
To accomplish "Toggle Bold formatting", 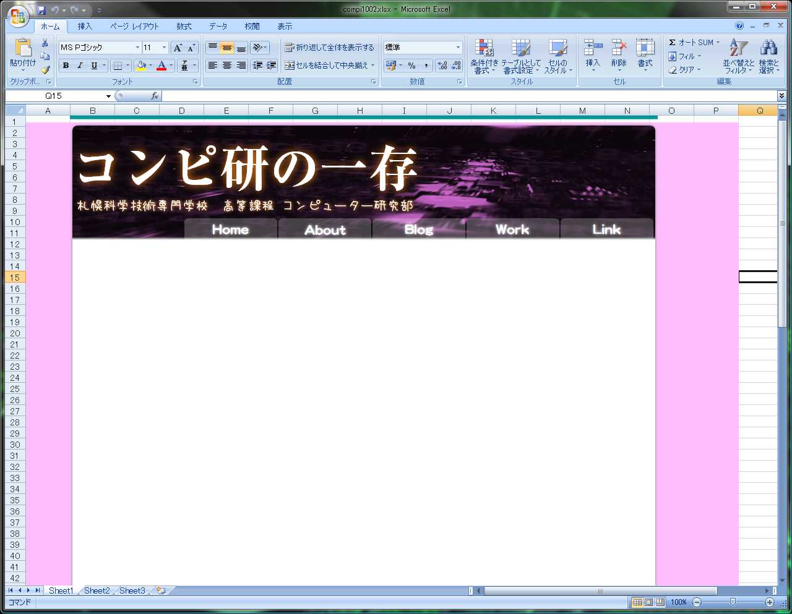I will 66,66.
